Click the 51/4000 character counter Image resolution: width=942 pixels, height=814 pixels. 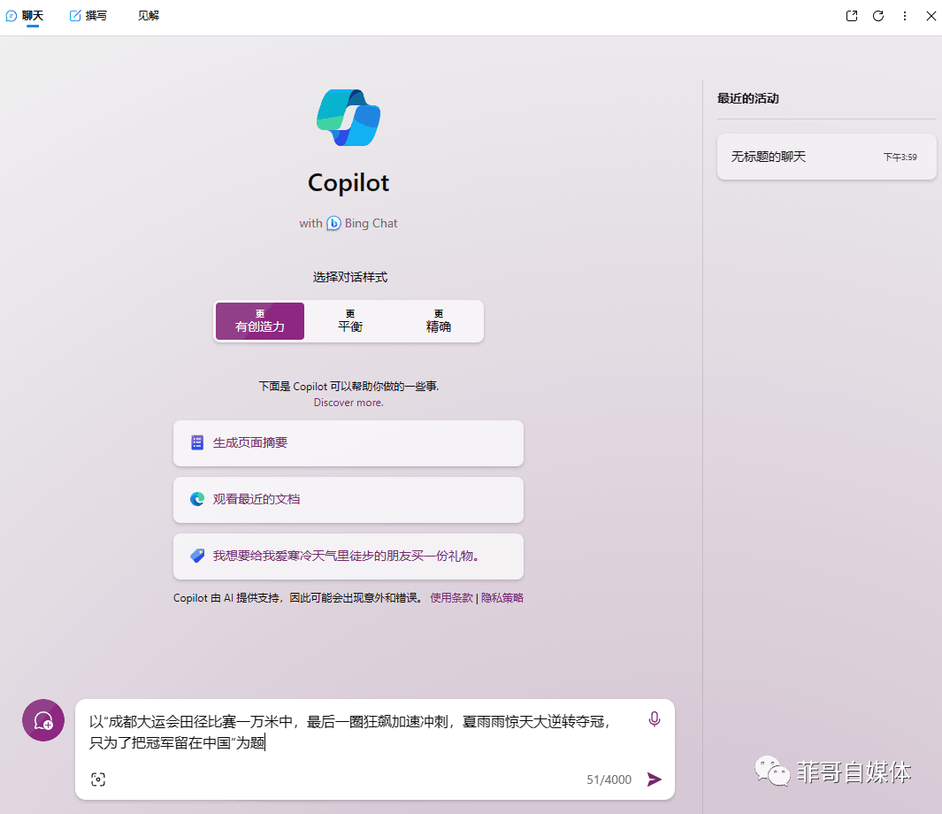[x=609, y=779]
